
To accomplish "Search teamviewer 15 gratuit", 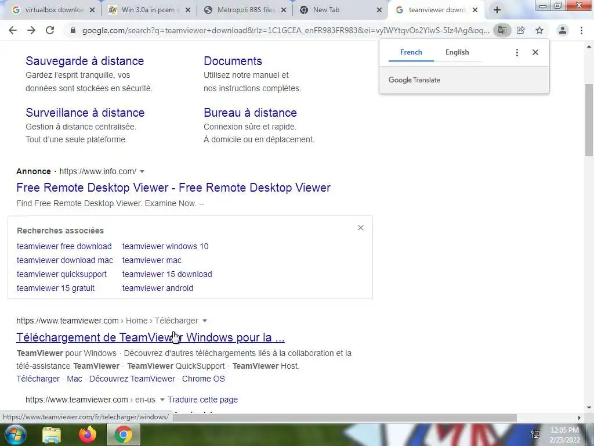I will click(x=56, y=288).
